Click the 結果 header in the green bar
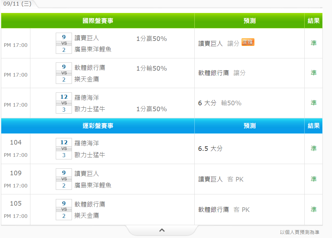 click(x=314, y=21)
